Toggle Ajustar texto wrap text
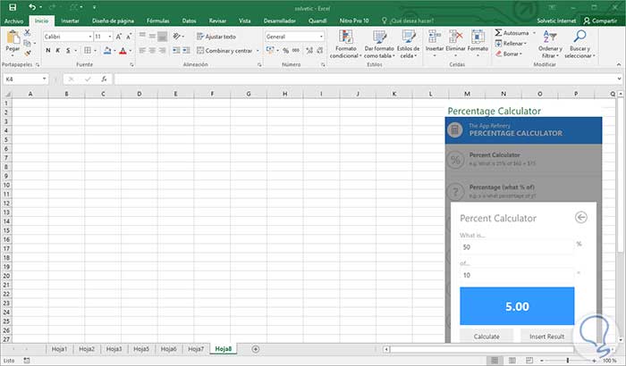The width and height of the screenshot is (626, 366). [x=216, y=37]
